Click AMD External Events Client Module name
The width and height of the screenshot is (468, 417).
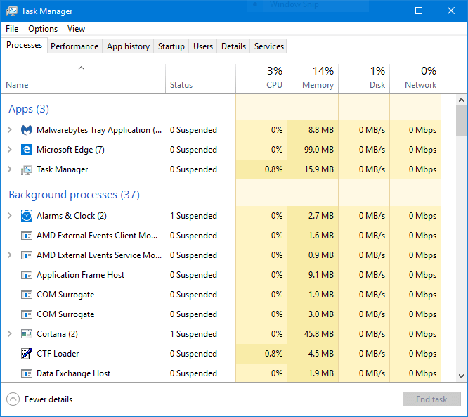pyautogui.click(x=97, y=236)
